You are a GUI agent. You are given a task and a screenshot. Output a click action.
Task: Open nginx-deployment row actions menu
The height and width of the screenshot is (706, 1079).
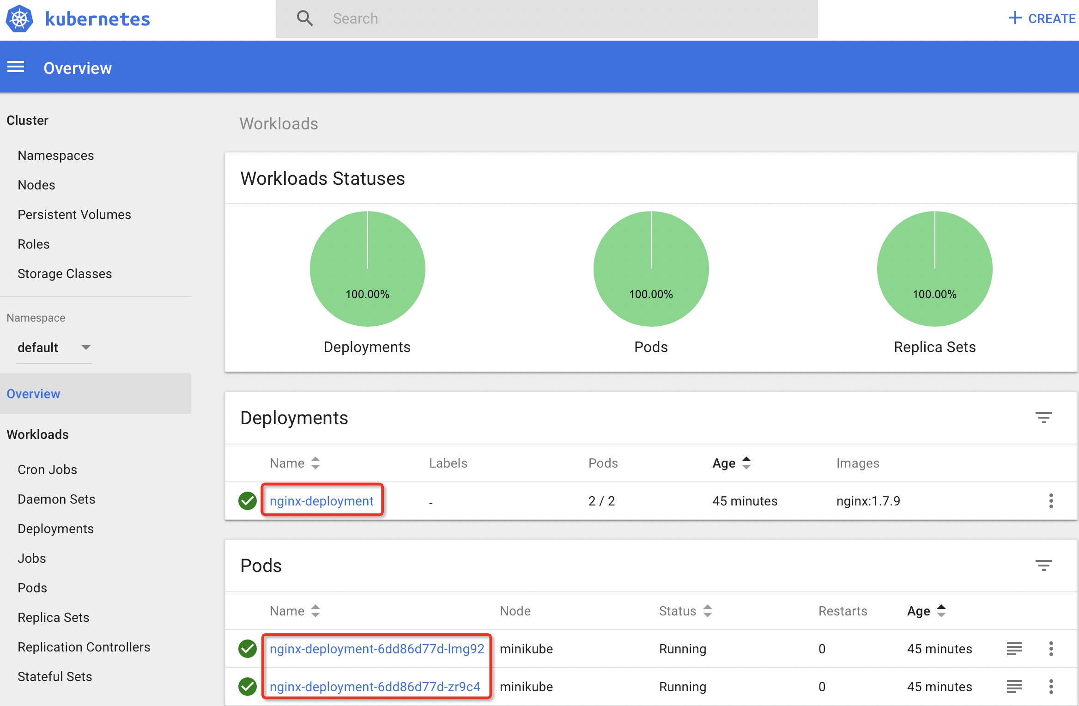1051,501
